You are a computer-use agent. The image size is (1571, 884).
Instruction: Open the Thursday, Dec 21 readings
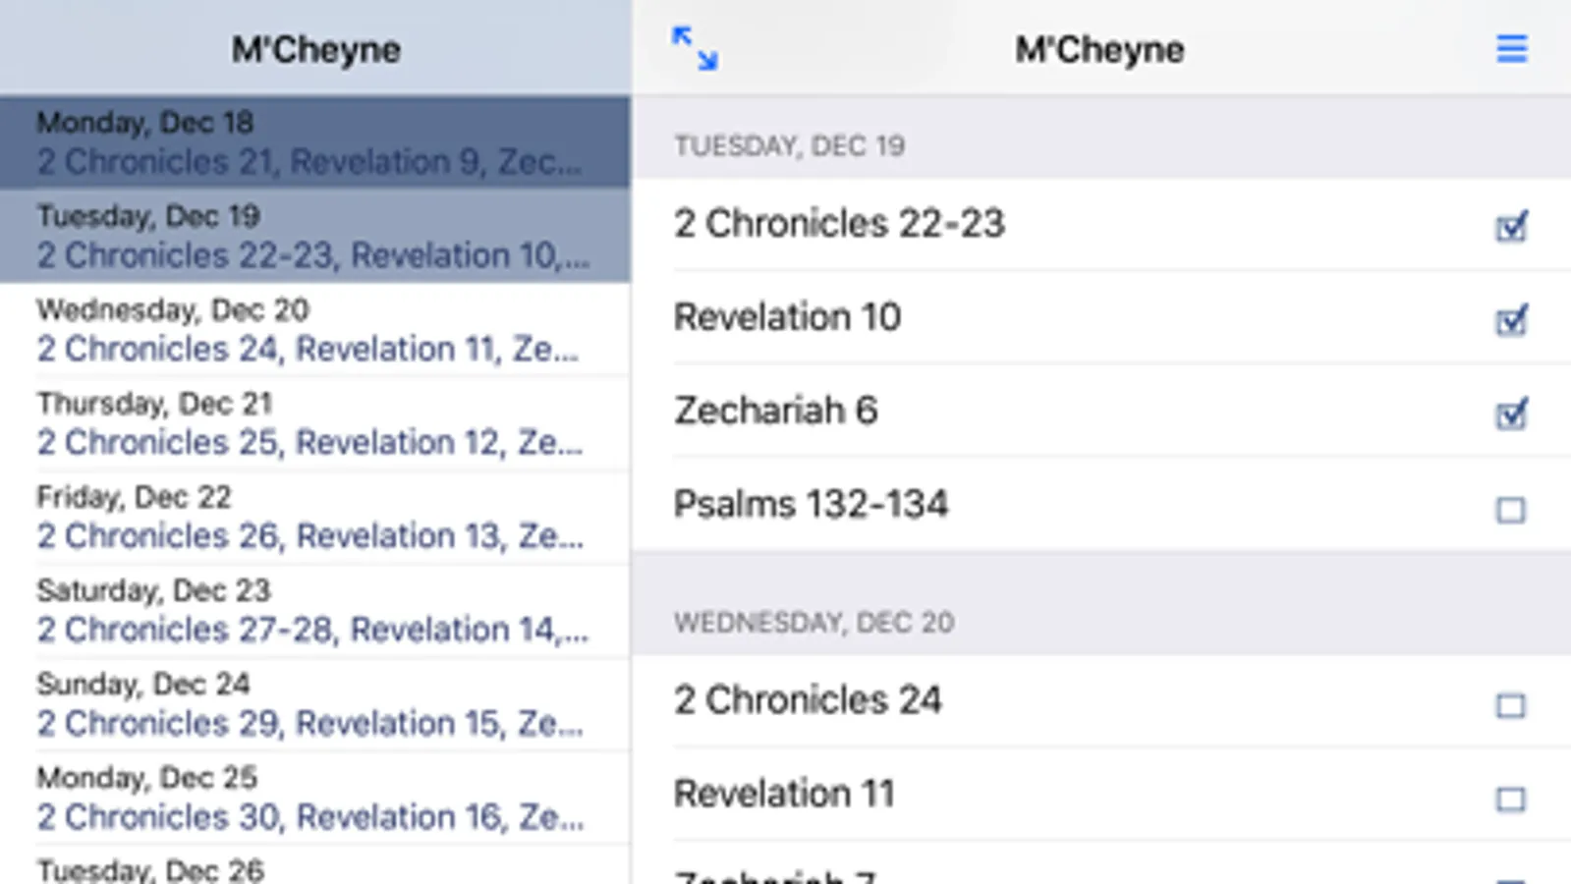314,423
